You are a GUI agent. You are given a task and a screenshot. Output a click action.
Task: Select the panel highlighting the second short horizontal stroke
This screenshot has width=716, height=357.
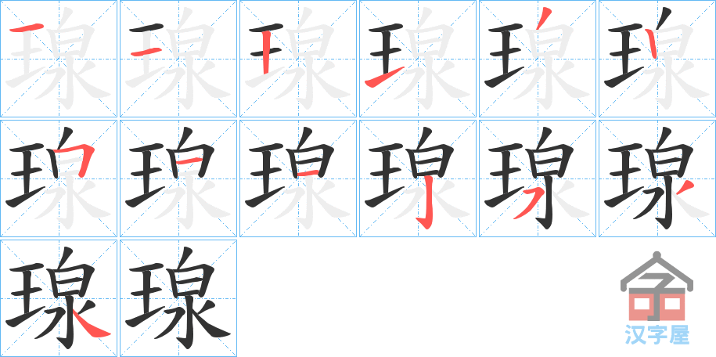pyautogui.click(x=178, y=59)
